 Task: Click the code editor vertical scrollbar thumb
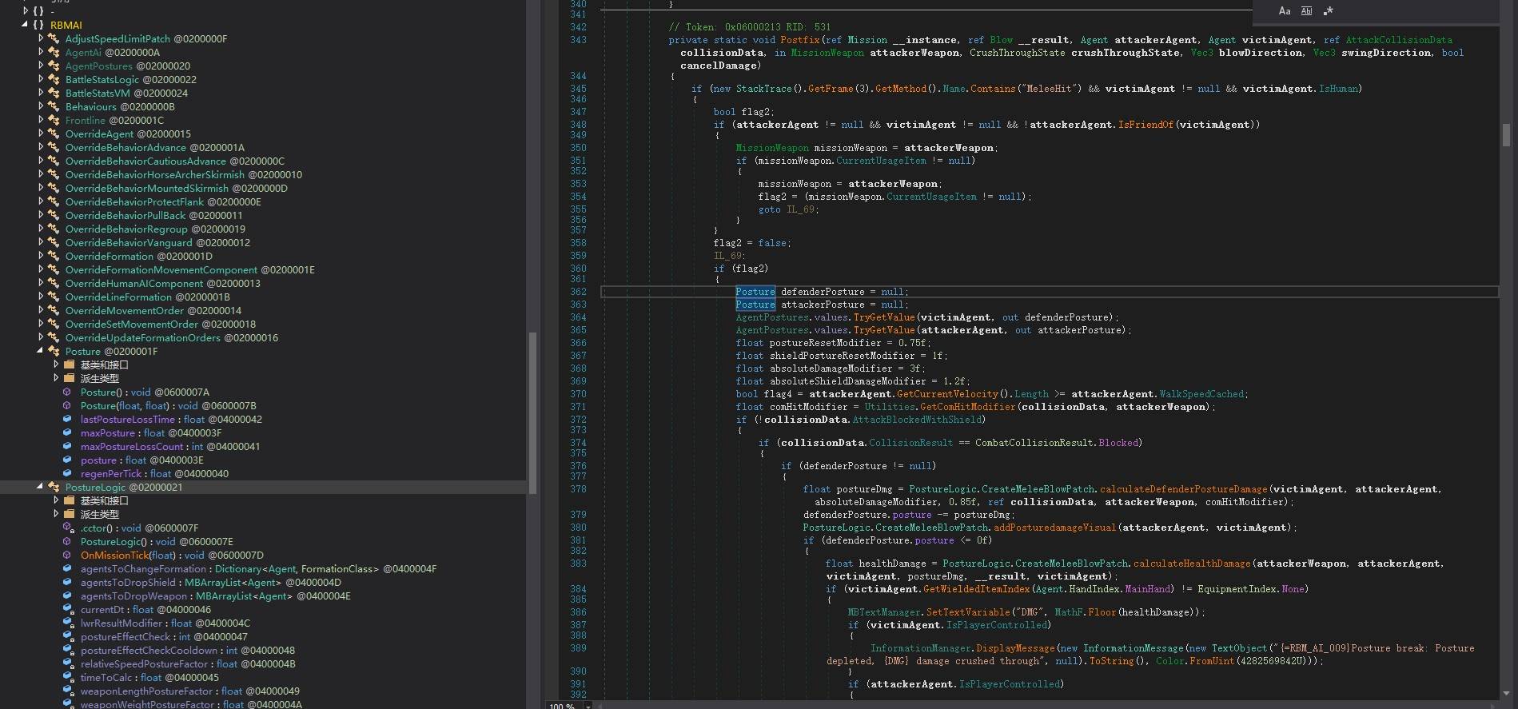1506,134
